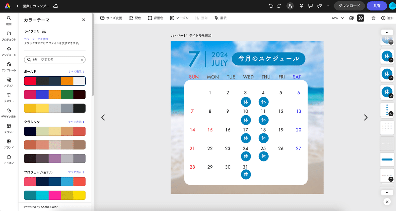
Task: Undo the last action
Action: click(x=271, y=6)
